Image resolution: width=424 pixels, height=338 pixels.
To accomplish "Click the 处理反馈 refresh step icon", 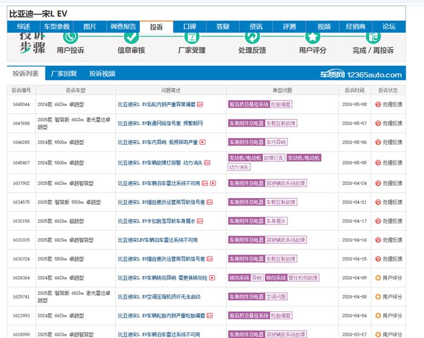I will [253, 37].
